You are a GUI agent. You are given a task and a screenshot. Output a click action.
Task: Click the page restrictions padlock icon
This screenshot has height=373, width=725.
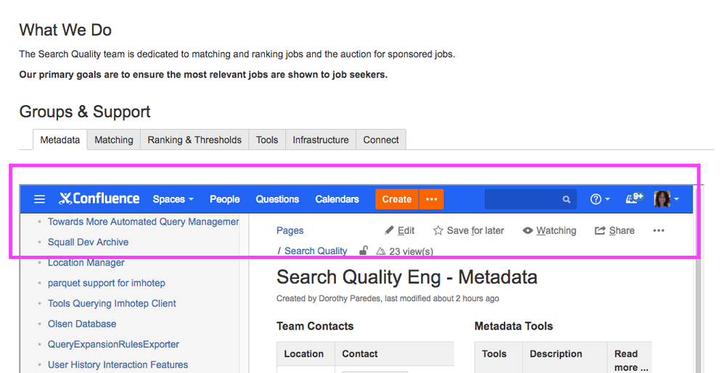[364, 251]
